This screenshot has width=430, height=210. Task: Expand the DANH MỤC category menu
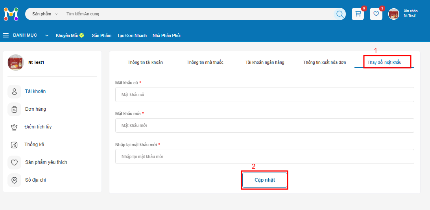tap(25, 35)
